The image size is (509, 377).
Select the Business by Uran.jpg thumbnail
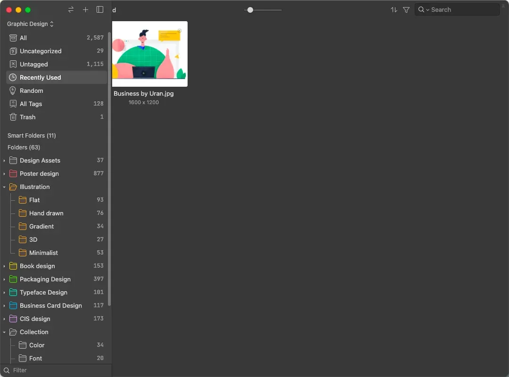click(149, 54)
